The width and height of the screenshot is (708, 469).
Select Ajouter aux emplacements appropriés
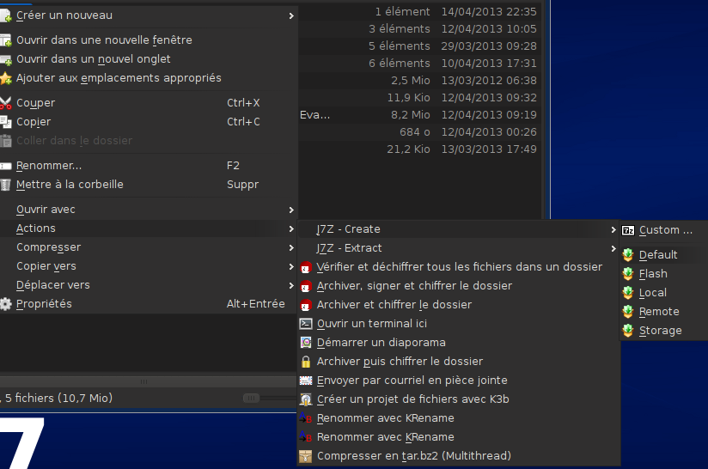point(148,78)
